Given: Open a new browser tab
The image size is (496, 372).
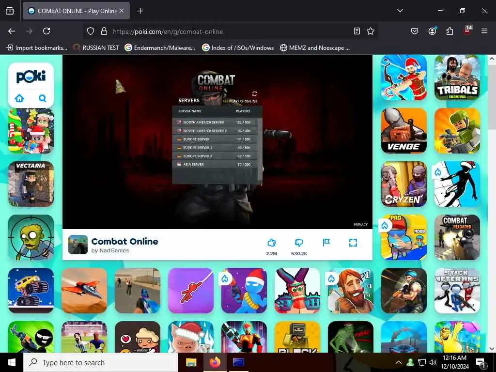Looking at the screenshot, I should click(x=140, y=11).
